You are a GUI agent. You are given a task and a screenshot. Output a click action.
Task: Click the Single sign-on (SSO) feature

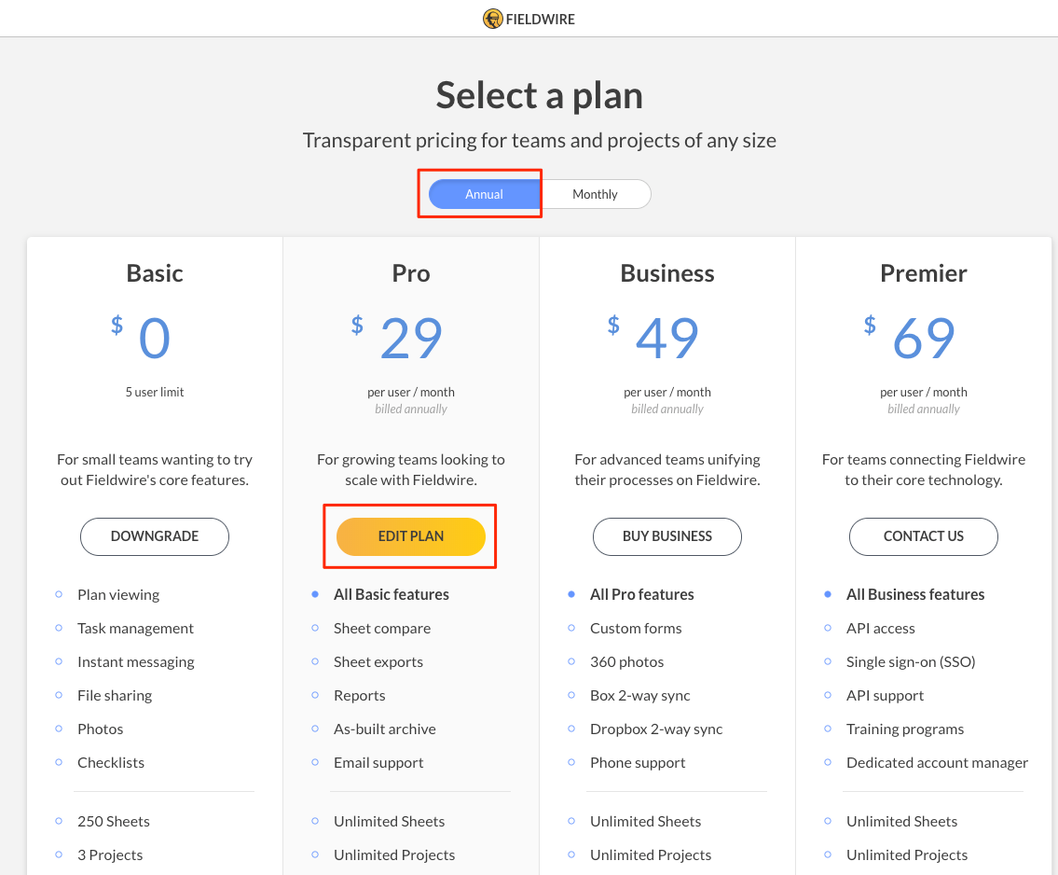911,661
